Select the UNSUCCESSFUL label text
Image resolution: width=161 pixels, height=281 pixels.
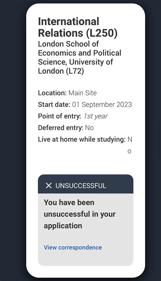(x=81, y=186)
